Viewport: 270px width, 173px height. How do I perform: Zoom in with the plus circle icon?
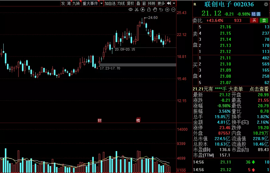[167, 10]
